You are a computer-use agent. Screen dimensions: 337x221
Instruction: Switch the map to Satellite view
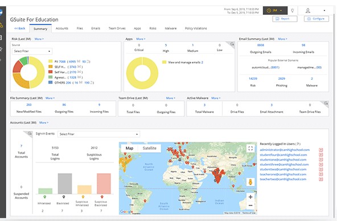(x=149, y=148)
